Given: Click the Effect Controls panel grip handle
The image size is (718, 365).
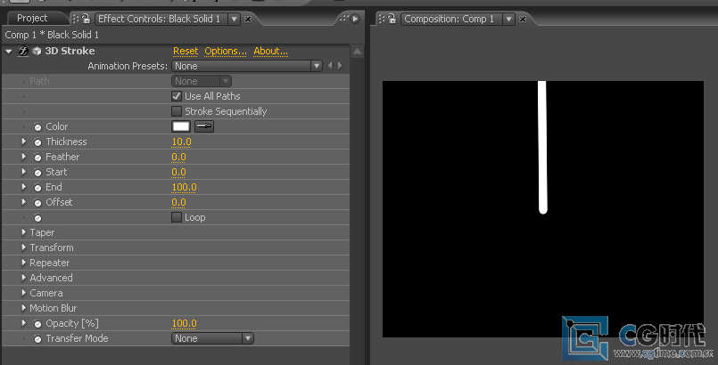Looking at the screenshot, I should [76, 19].
